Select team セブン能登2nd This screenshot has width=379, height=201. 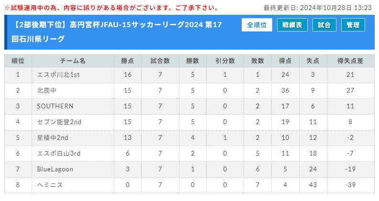(x=59, y=122)
